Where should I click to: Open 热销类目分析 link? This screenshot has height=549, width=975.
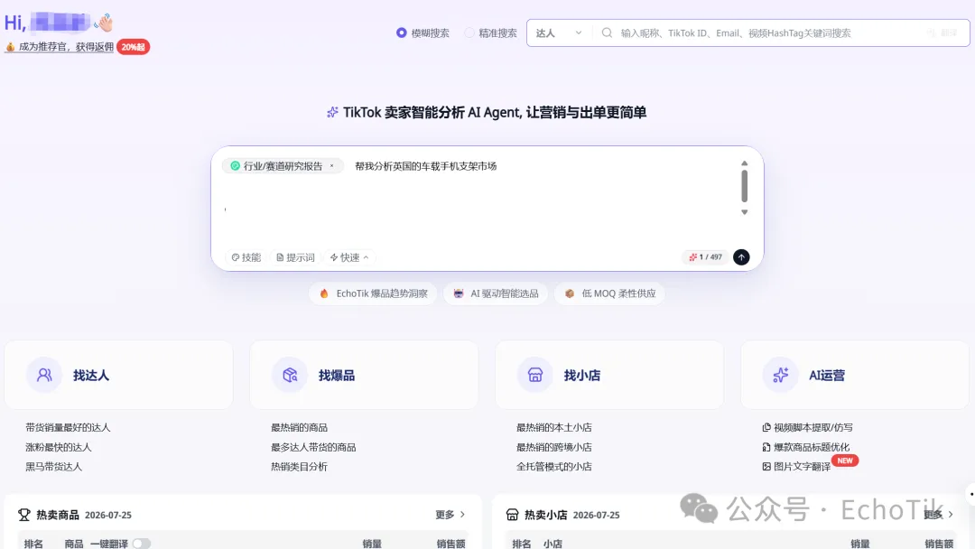click(299, 466)
